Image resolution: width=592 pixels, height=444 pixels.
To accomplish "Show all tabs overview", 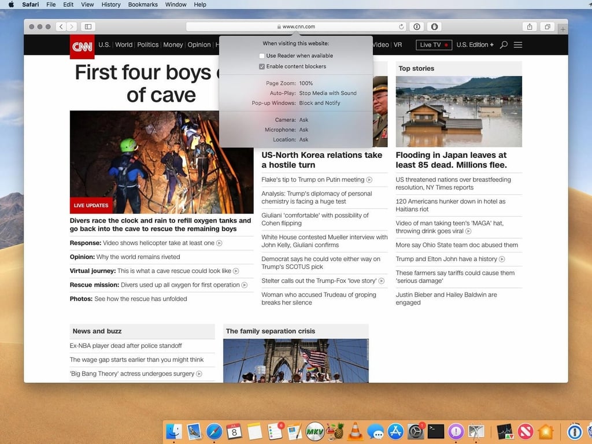I will point(547,27).
